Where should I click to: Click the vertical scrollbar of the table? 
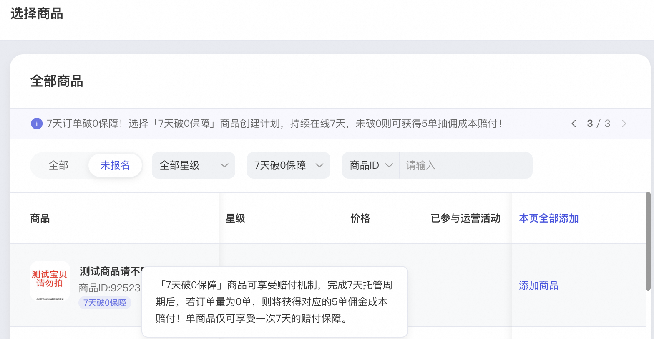pyautogui.click(x=648, y=241)
